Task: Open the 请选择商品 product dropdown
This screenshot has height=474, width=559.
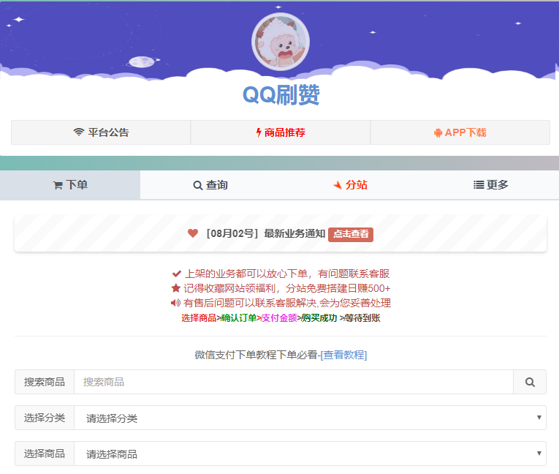Action: pos(310,454)
